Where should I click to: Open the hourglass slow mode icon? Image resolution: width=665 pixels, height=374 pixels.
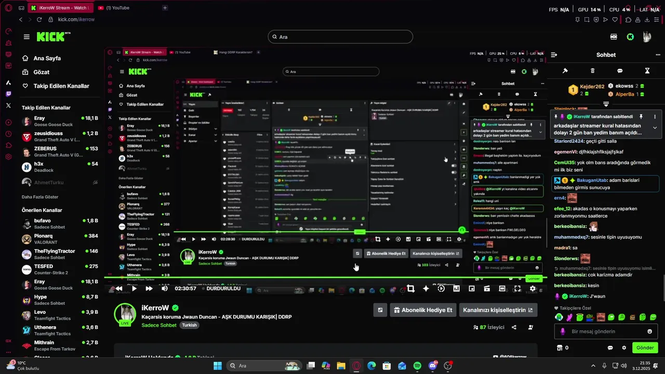[647, 71]
